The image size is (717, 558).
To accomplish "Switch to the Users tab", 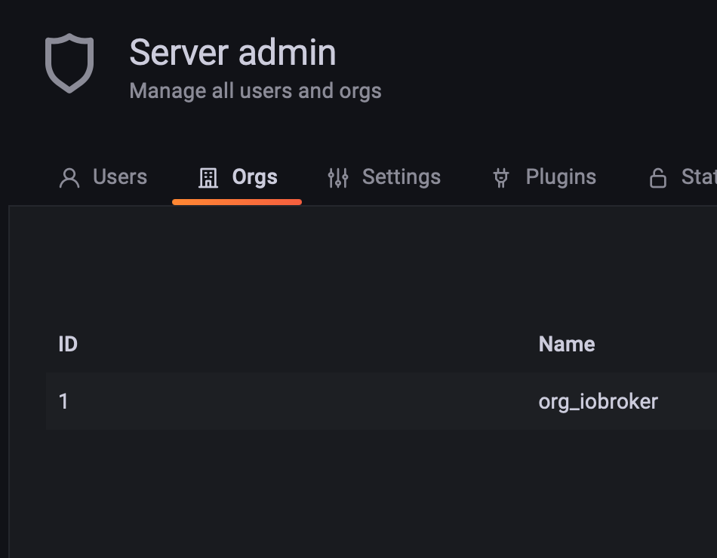I will click(120, 177).
